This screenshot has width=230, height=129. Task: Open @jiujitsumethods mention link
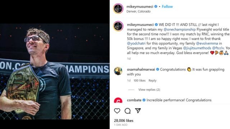[197, 48]
